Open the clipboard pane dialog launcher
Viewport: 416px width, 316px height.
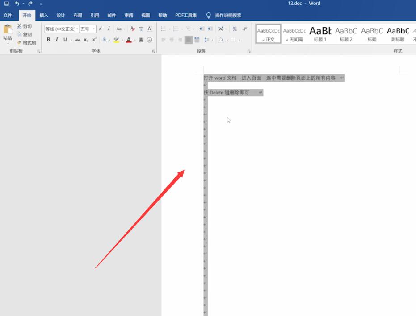pos(39,51)
